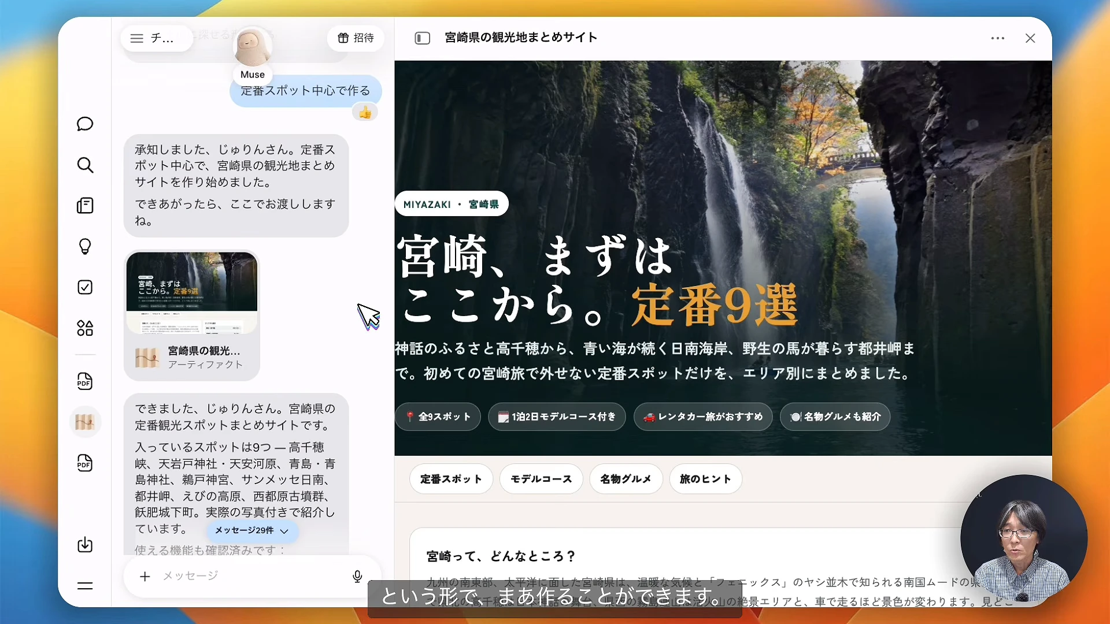Open the upper PDF file icon in sidebar
This screenshot has width=1110, height=624.
[85, 381]
